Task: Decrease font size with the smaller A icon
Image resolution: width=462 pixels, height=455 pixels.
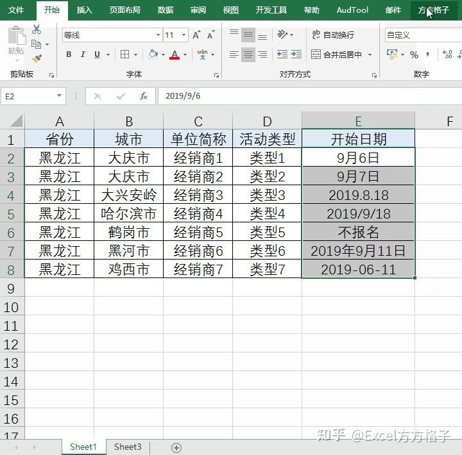Action: tap(210, 35)
